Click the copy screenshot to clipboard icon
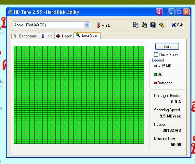The height and width of the screenshot is (164, 195). coord(144,25)
